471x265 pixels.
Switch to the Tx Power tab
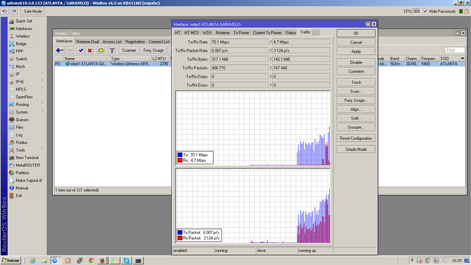coord(241,33)
